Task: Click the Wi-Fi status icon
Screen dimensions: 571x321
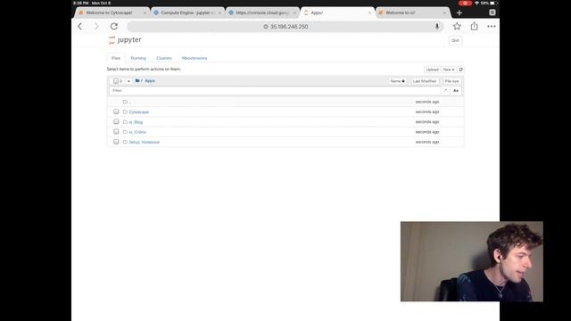Action: pyautogui.click(x=476, y=3)
